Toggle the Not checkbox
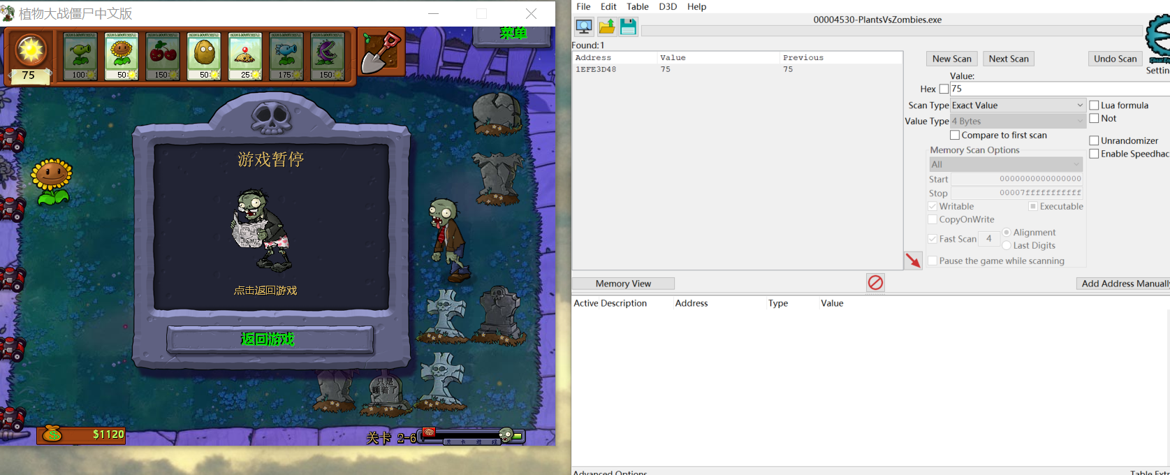Viewport: 1170px width, 475px height. click(1094, 119)
